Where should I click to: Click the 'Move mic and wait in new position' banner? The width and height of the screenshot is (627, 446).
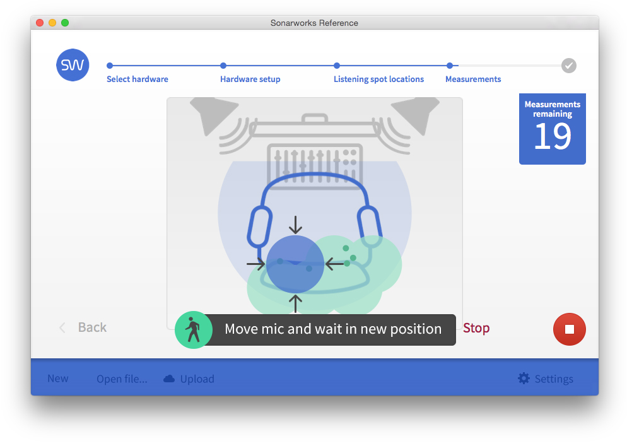click(332, 329)
